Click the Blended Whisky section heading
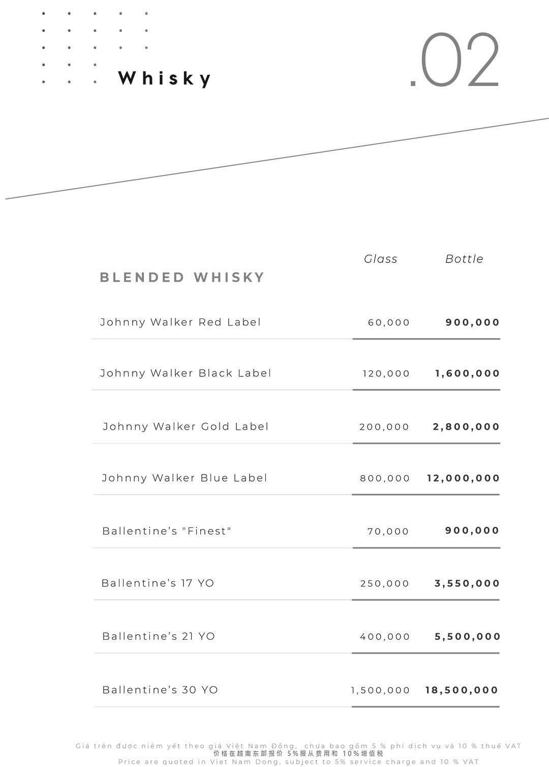 click(x=182, y=277)
